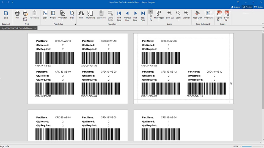Open the Margins tool

click(53, 15)
